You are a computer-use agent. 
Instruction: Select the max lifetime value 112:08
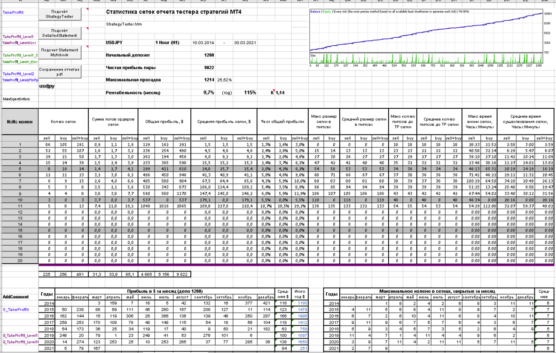click(489, 206)
